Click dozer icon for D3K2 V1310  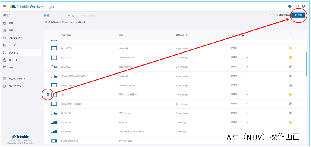[54, 122]
